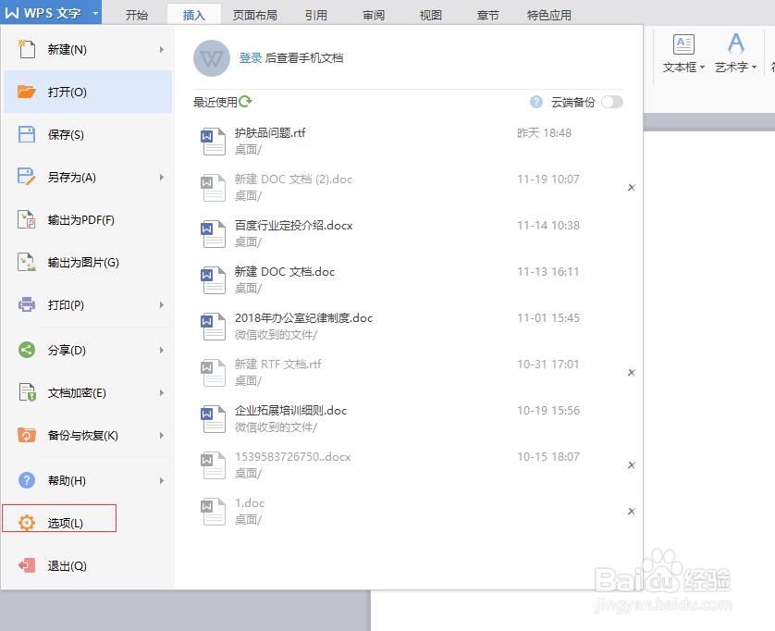
Task: Switch to the 引用 tab
Action: click(x=316, y=15)
